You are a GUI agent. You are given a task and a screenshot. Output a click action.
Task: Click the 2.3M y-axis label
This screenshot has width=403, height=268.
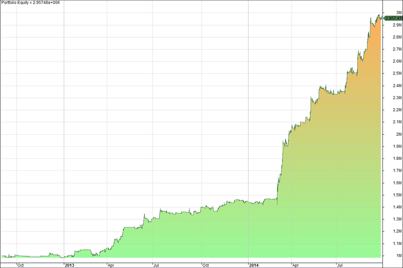397,98
